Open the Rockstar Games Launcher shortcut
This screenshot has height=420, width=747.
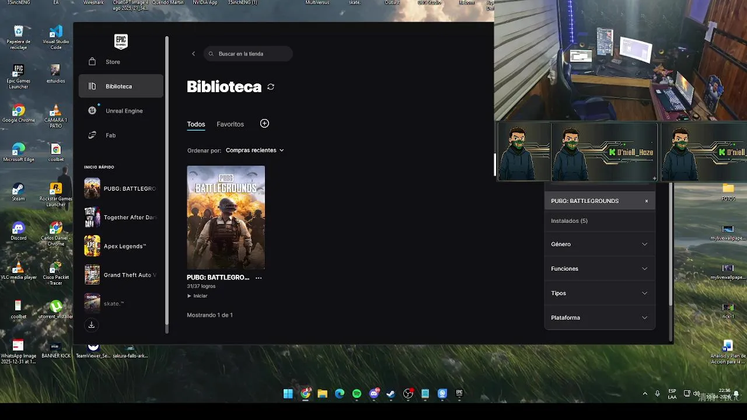(56, 195)
